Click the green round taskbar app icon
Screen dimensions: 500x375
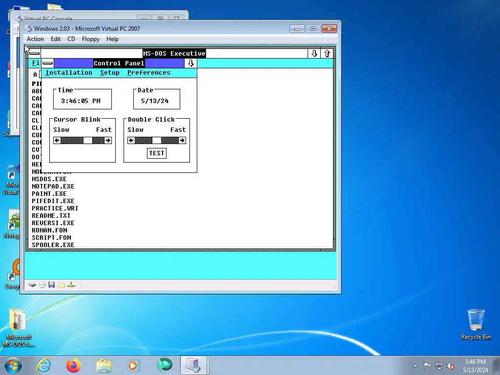[165, 365]
